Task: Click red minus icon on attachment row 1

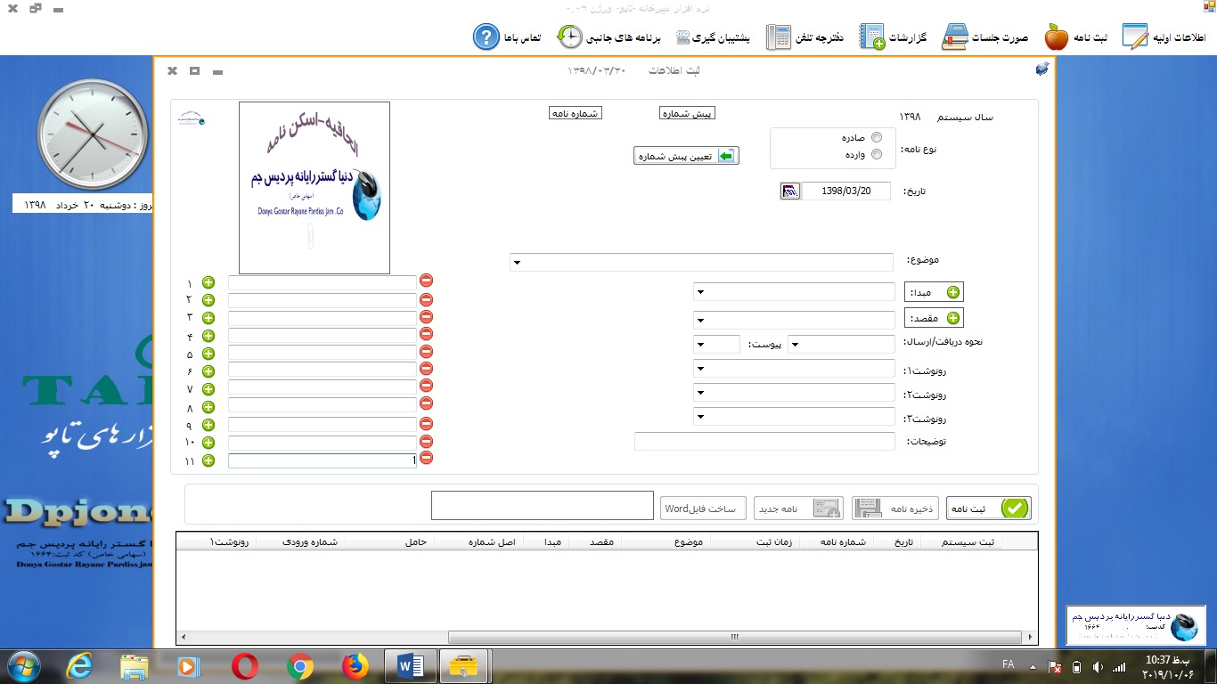Action: 426,281
